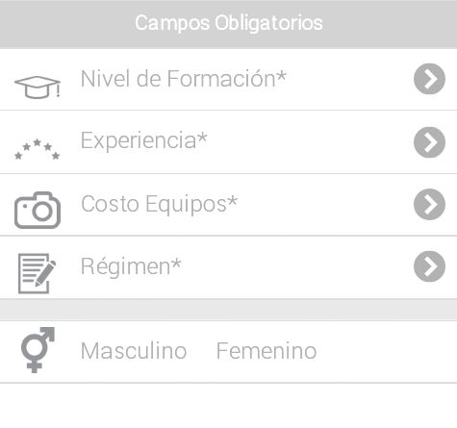
Task: Pick the Costo Equipos* field label
Action: 159,204
